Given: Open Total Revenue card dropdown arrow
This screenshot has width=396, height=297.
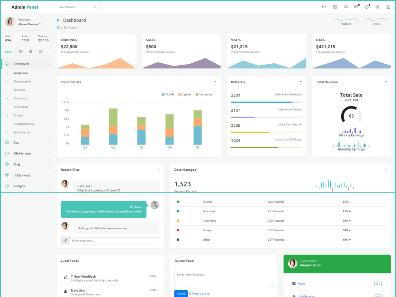Looking at the screenshot, I should pos(386,82).
